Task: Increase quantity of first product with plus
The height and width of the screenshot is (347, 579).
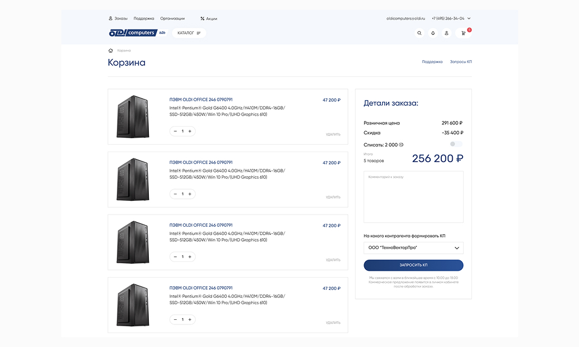Action: click(190, 131)
